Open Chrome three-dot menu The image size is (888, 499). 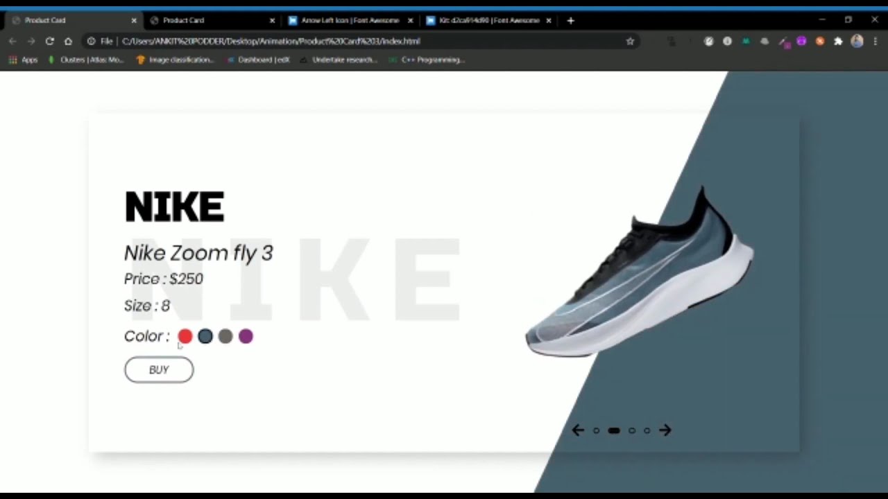click(876, 42)
